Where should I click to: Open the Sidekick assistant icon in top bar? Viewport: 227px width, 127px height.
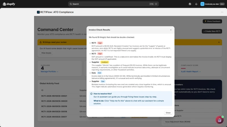pos(190,4)
